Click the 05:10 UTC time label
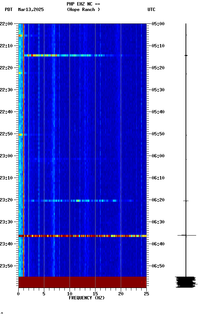 click(158, 46)
